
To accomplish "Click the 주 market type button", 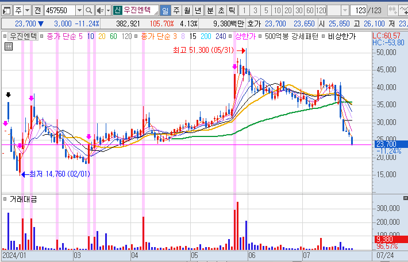I will pyautogui.click(x=18, y=11).
